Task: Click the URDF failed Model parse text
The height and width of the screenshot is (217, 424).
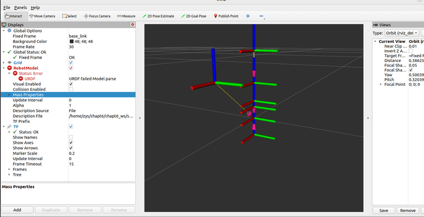Action: [x=93, y=79]
